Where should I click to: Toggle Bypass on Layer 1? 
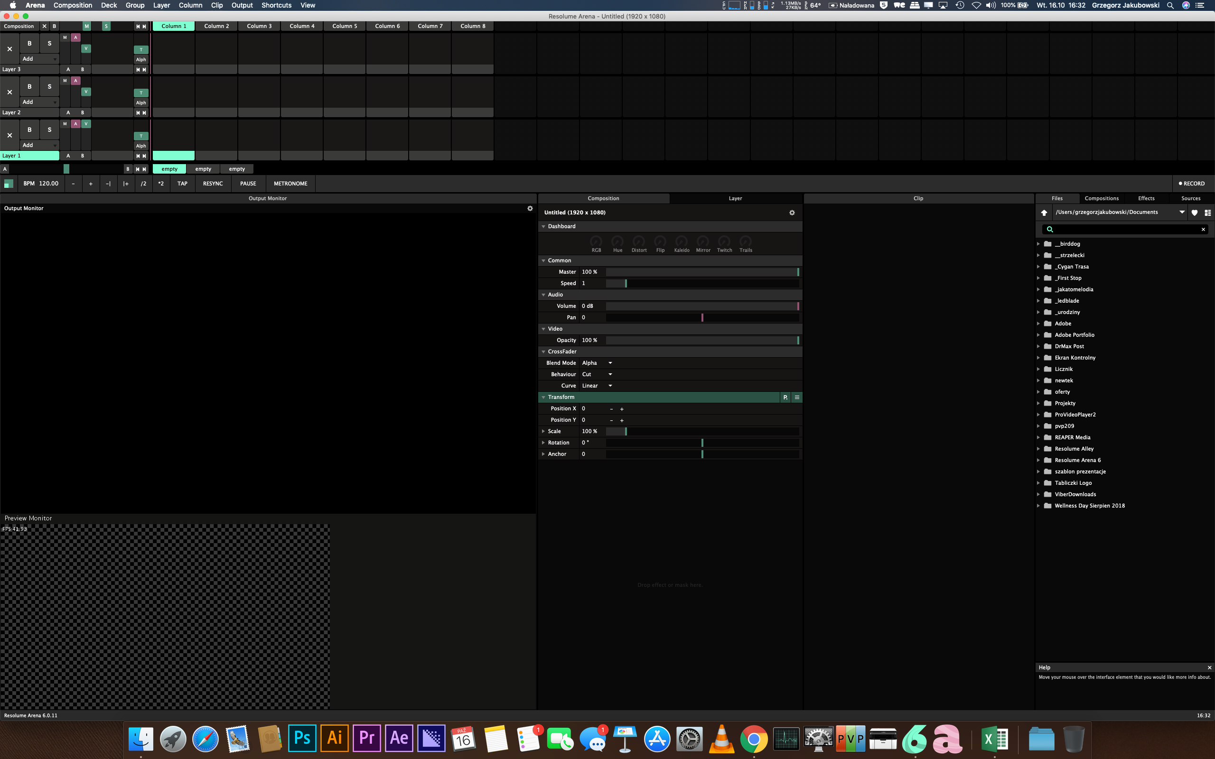[29, 130]
